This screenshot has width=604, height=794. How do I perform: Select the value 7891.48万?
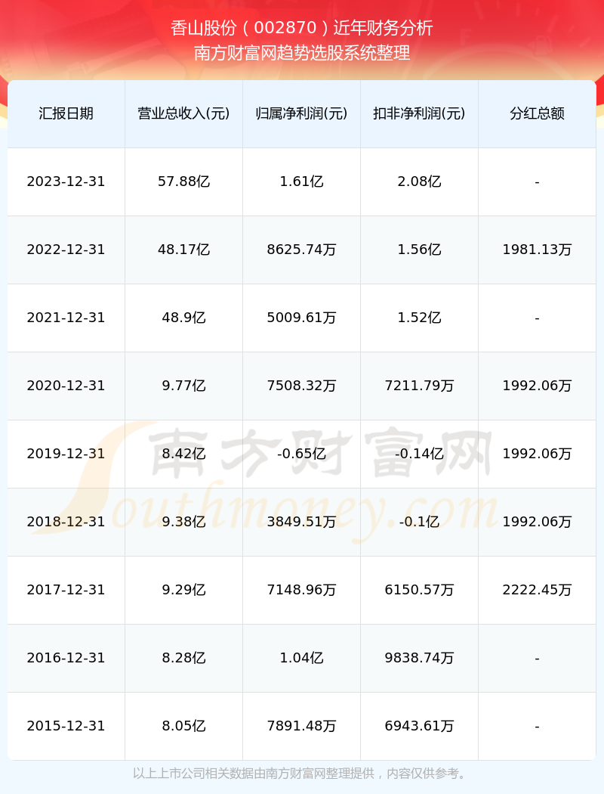(x=302, y=726)
